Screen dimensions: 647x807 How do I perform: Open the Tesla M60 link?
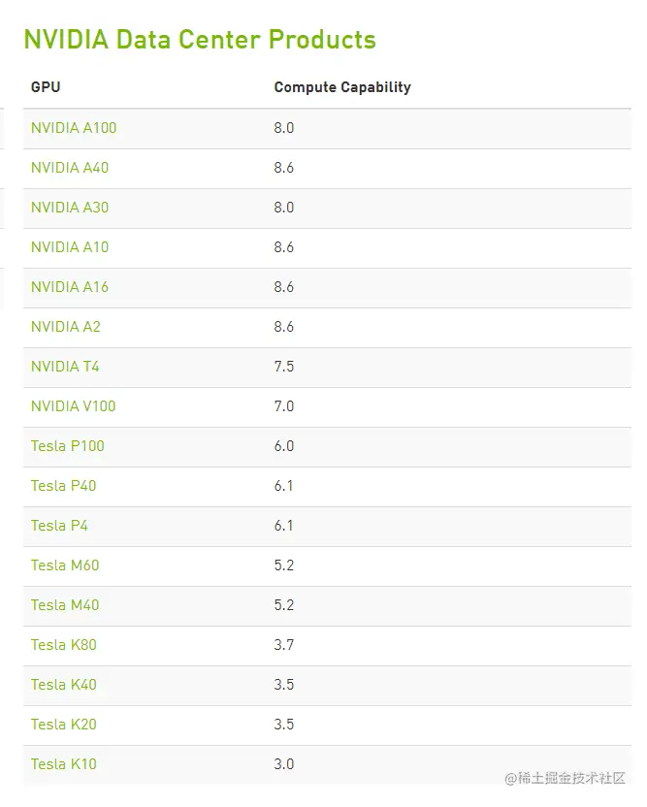point(65,565)
